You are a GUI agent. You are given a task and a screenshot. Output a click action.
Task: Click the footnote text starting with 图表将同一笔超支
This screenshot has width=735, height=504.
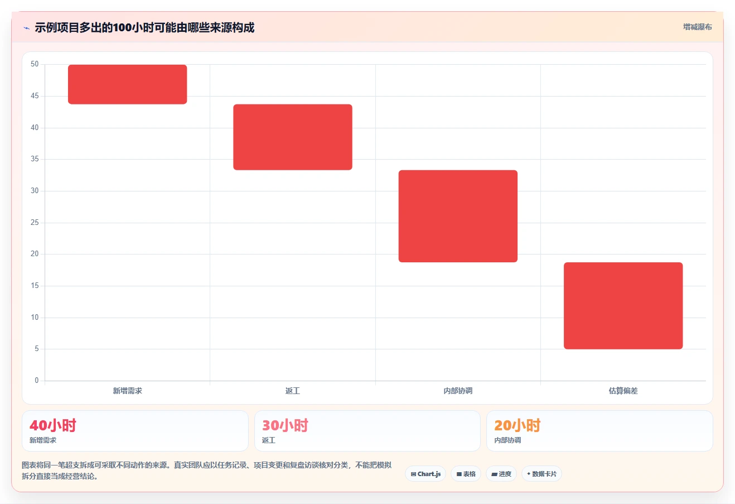click(x=206, y=471)
